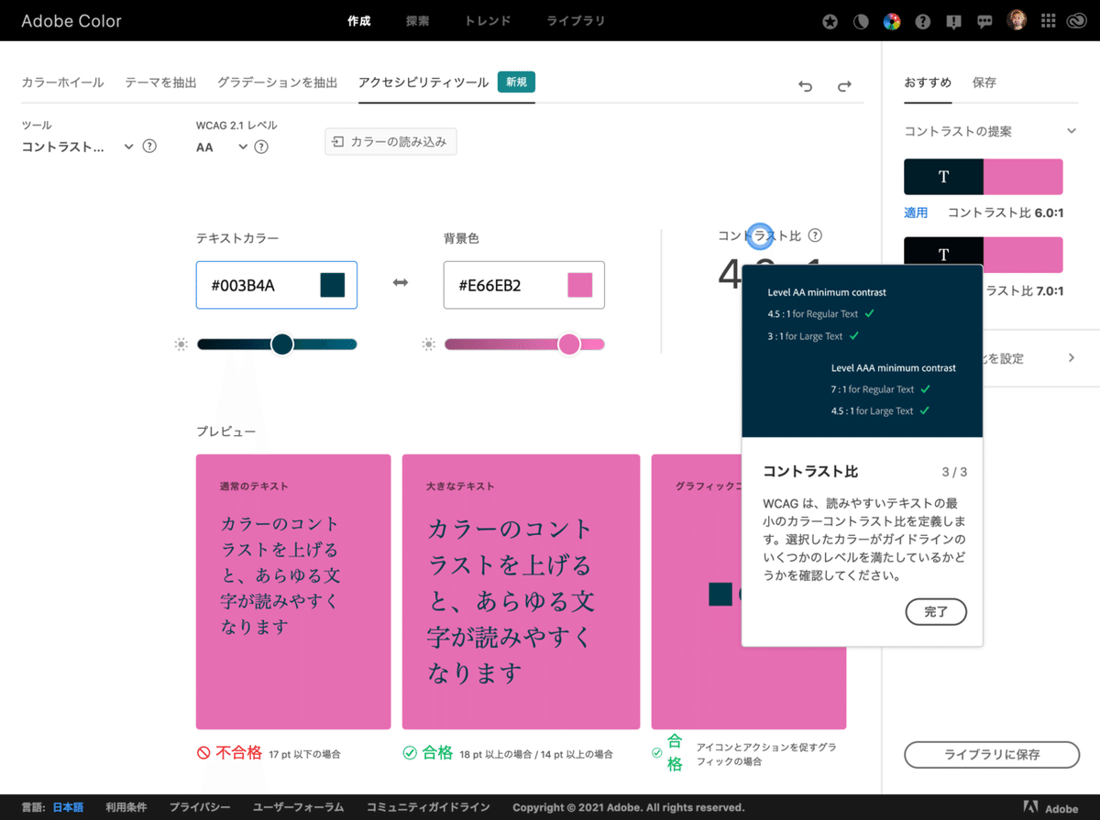Open 利用条件 footer link
The width and height of the screenshot is (1100, 820).
pos(126,807)
